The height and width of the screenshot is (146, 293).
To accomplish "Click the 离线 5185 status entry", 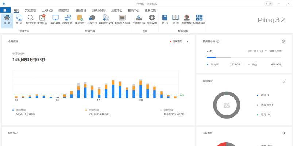I will (265, 105).
